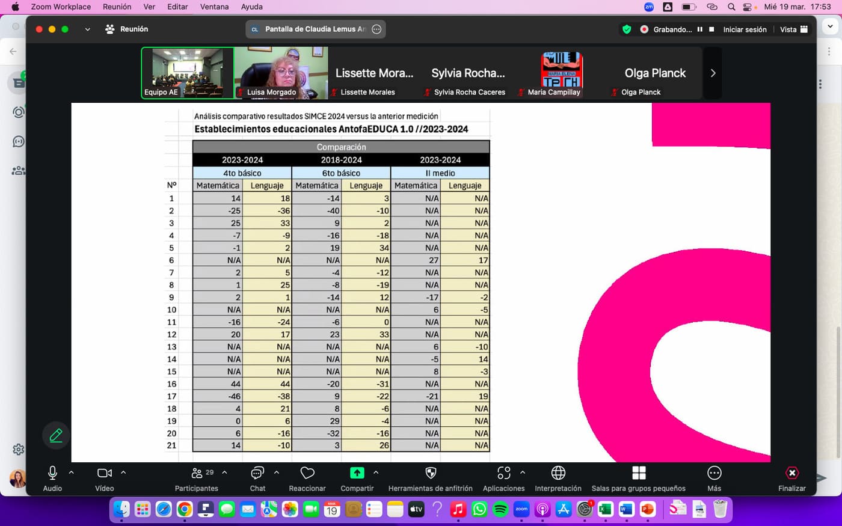The height and width of the screenshot is (526, 842).
Task: Click the green Compartir screen share button
Action: pyautogui.click(x=357, y=473)
